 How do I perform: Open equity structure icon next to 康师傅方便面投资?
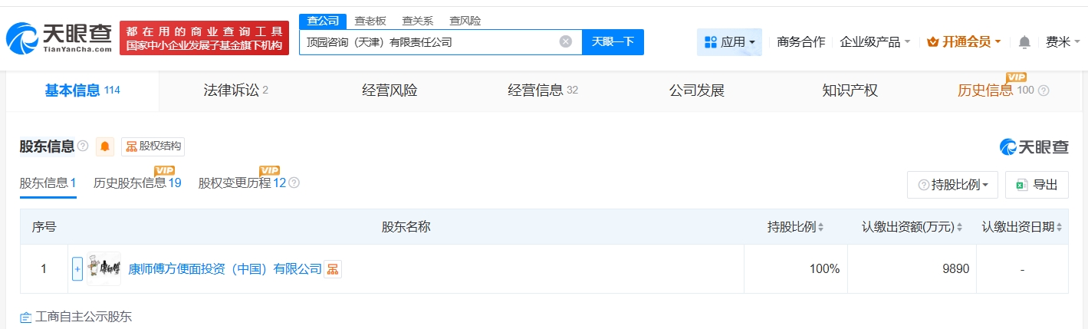point(333,269)
